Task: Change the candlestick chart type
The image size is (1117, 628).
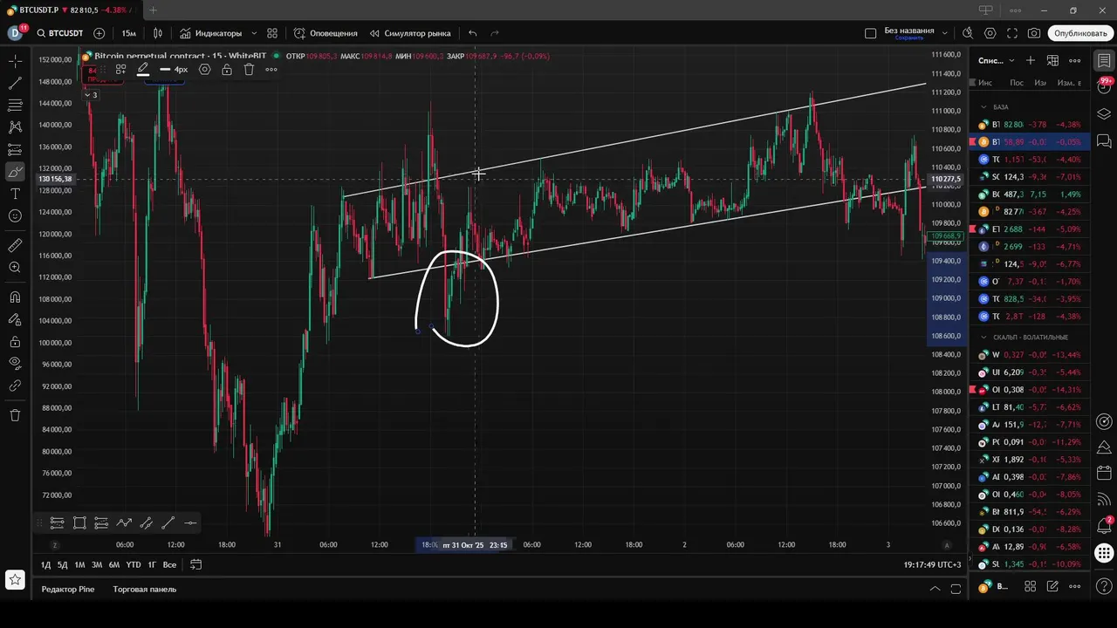Action: [x=158, y=33]
